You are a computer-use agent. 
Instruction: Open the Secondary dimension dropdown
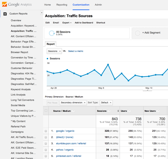point(73,103)
